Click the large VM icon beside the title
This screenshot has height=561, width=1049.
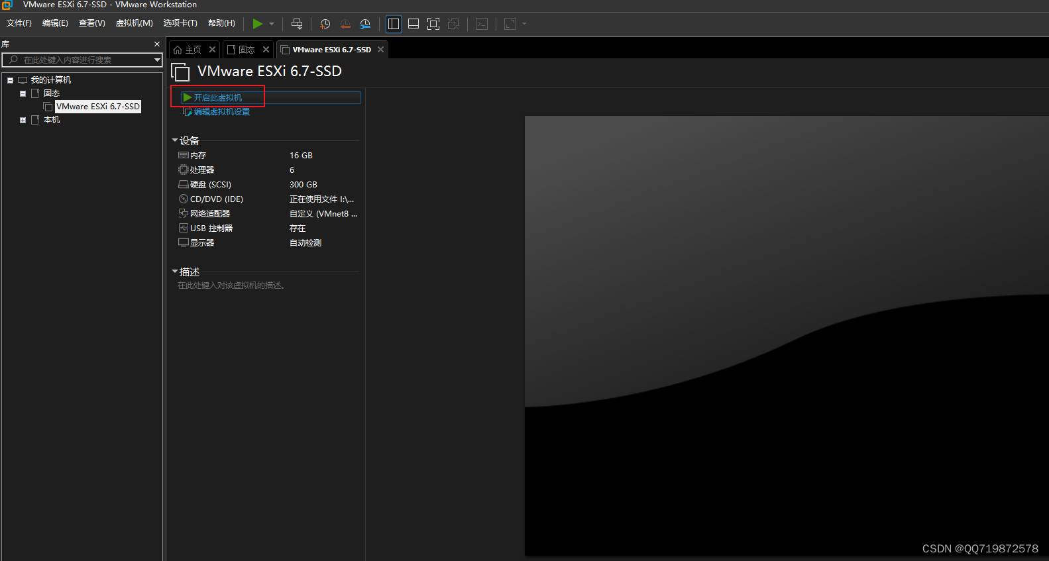[x=181, y=72]
